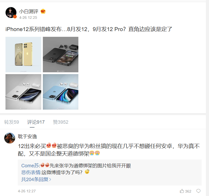Open the gold iPhone render image
Image resolution: width=209 pixels, height=196 pixels.
click(x=23, y=55)
